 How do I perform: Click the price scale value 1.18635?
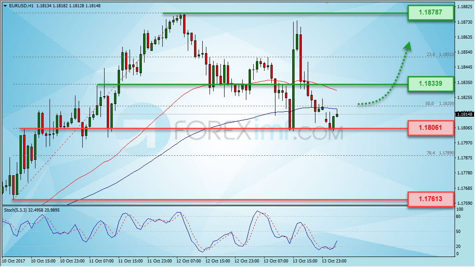[x=465, y=37]
